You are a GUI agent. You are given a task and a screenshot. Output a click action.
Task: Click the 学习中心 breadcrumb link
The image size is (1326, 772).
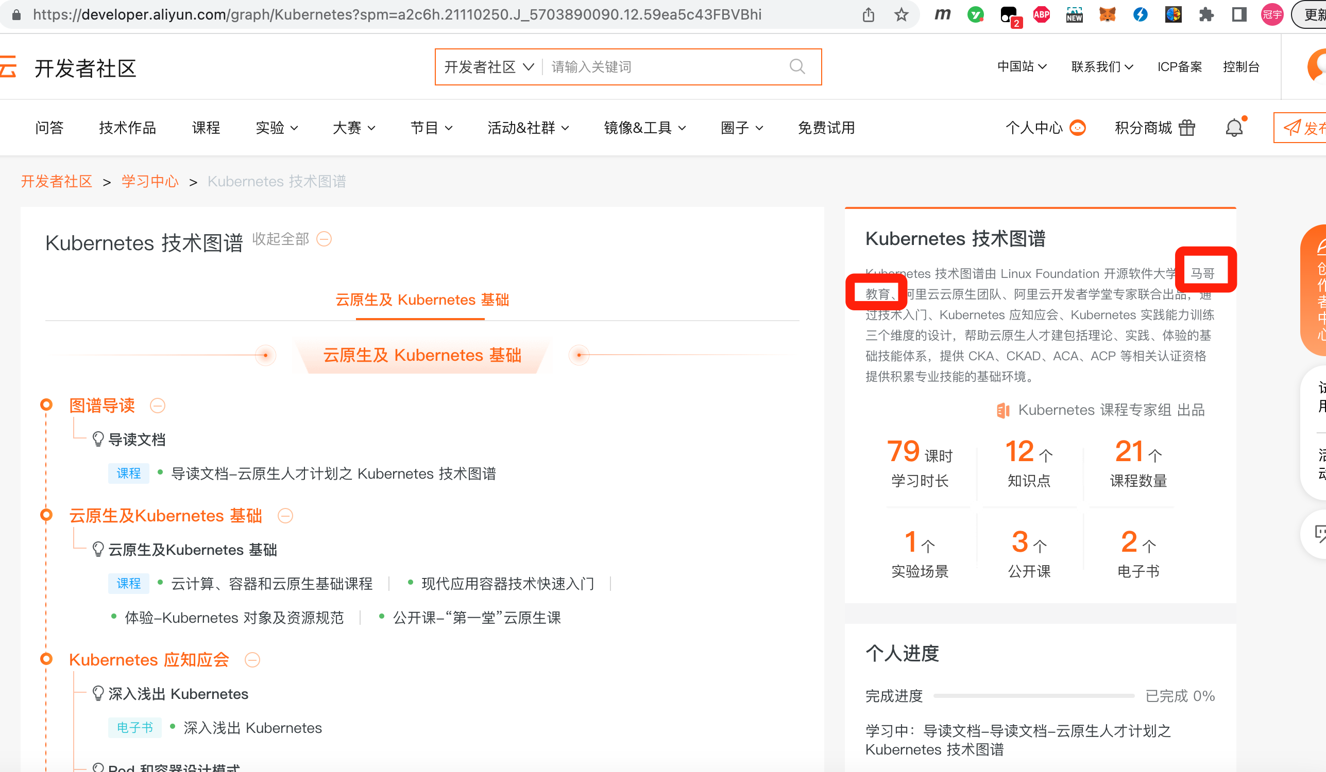(150, 182)
